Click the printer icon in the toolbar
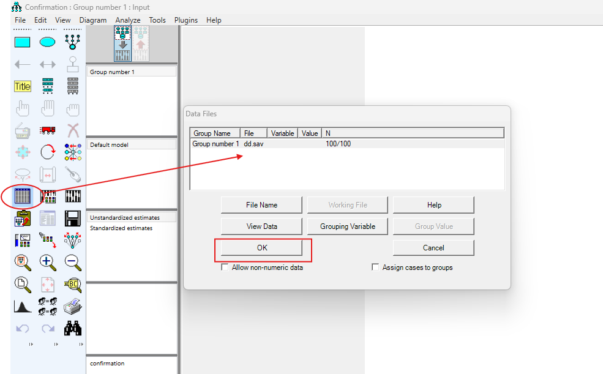 tap(73, 306)
